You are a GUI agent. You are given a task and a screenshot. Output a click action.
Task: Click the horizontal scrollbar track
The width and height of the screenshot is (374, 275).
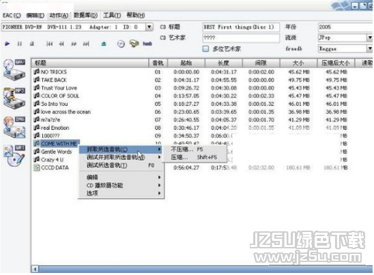coord(205,270)
